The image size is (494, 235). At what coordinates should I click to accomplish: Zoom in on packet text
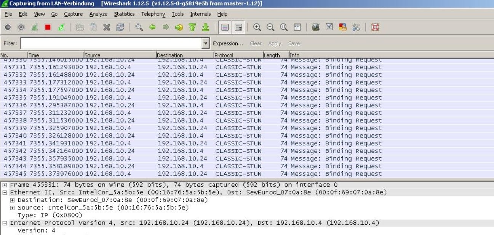[x=257, y=27]
